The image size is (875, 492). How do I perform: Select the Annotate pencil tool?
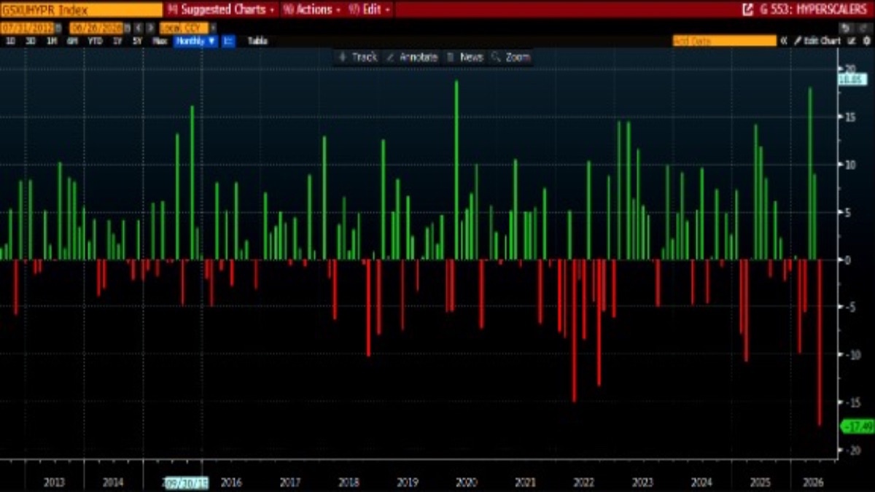click(411, 57)
